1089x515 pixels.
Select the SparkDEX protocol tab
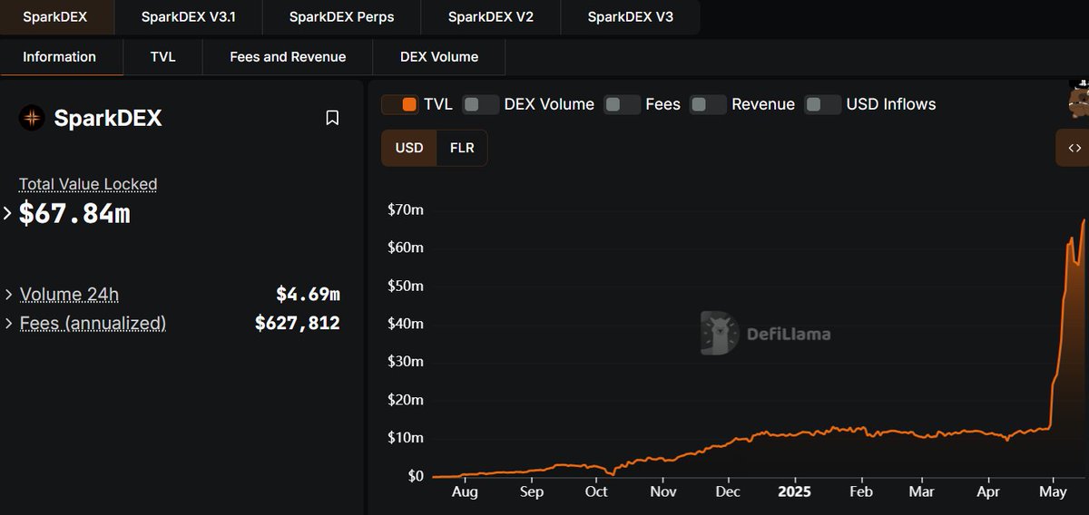tap(57, 17)
